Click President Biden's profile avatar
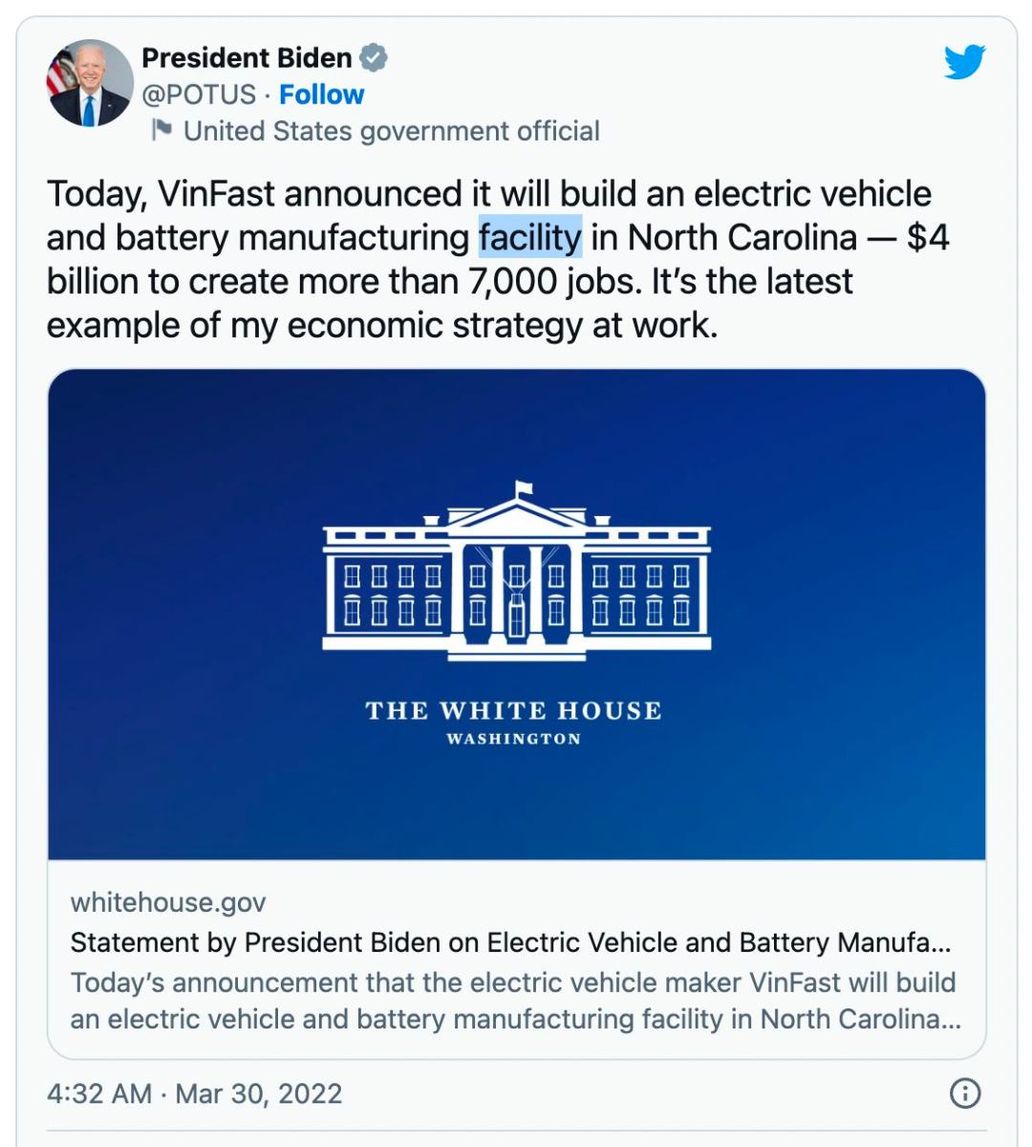 click(90, 83)
